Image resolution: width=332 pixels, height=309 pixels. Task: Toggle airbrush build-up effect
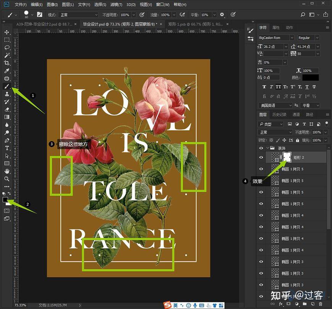tap(182, 15)
